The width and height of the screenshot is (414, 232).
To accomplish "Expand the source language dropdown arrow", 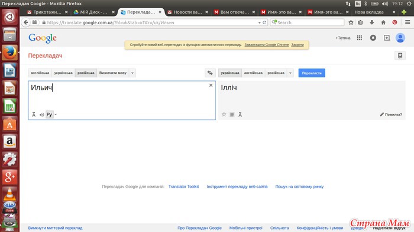I will click(x=132, y=73).
